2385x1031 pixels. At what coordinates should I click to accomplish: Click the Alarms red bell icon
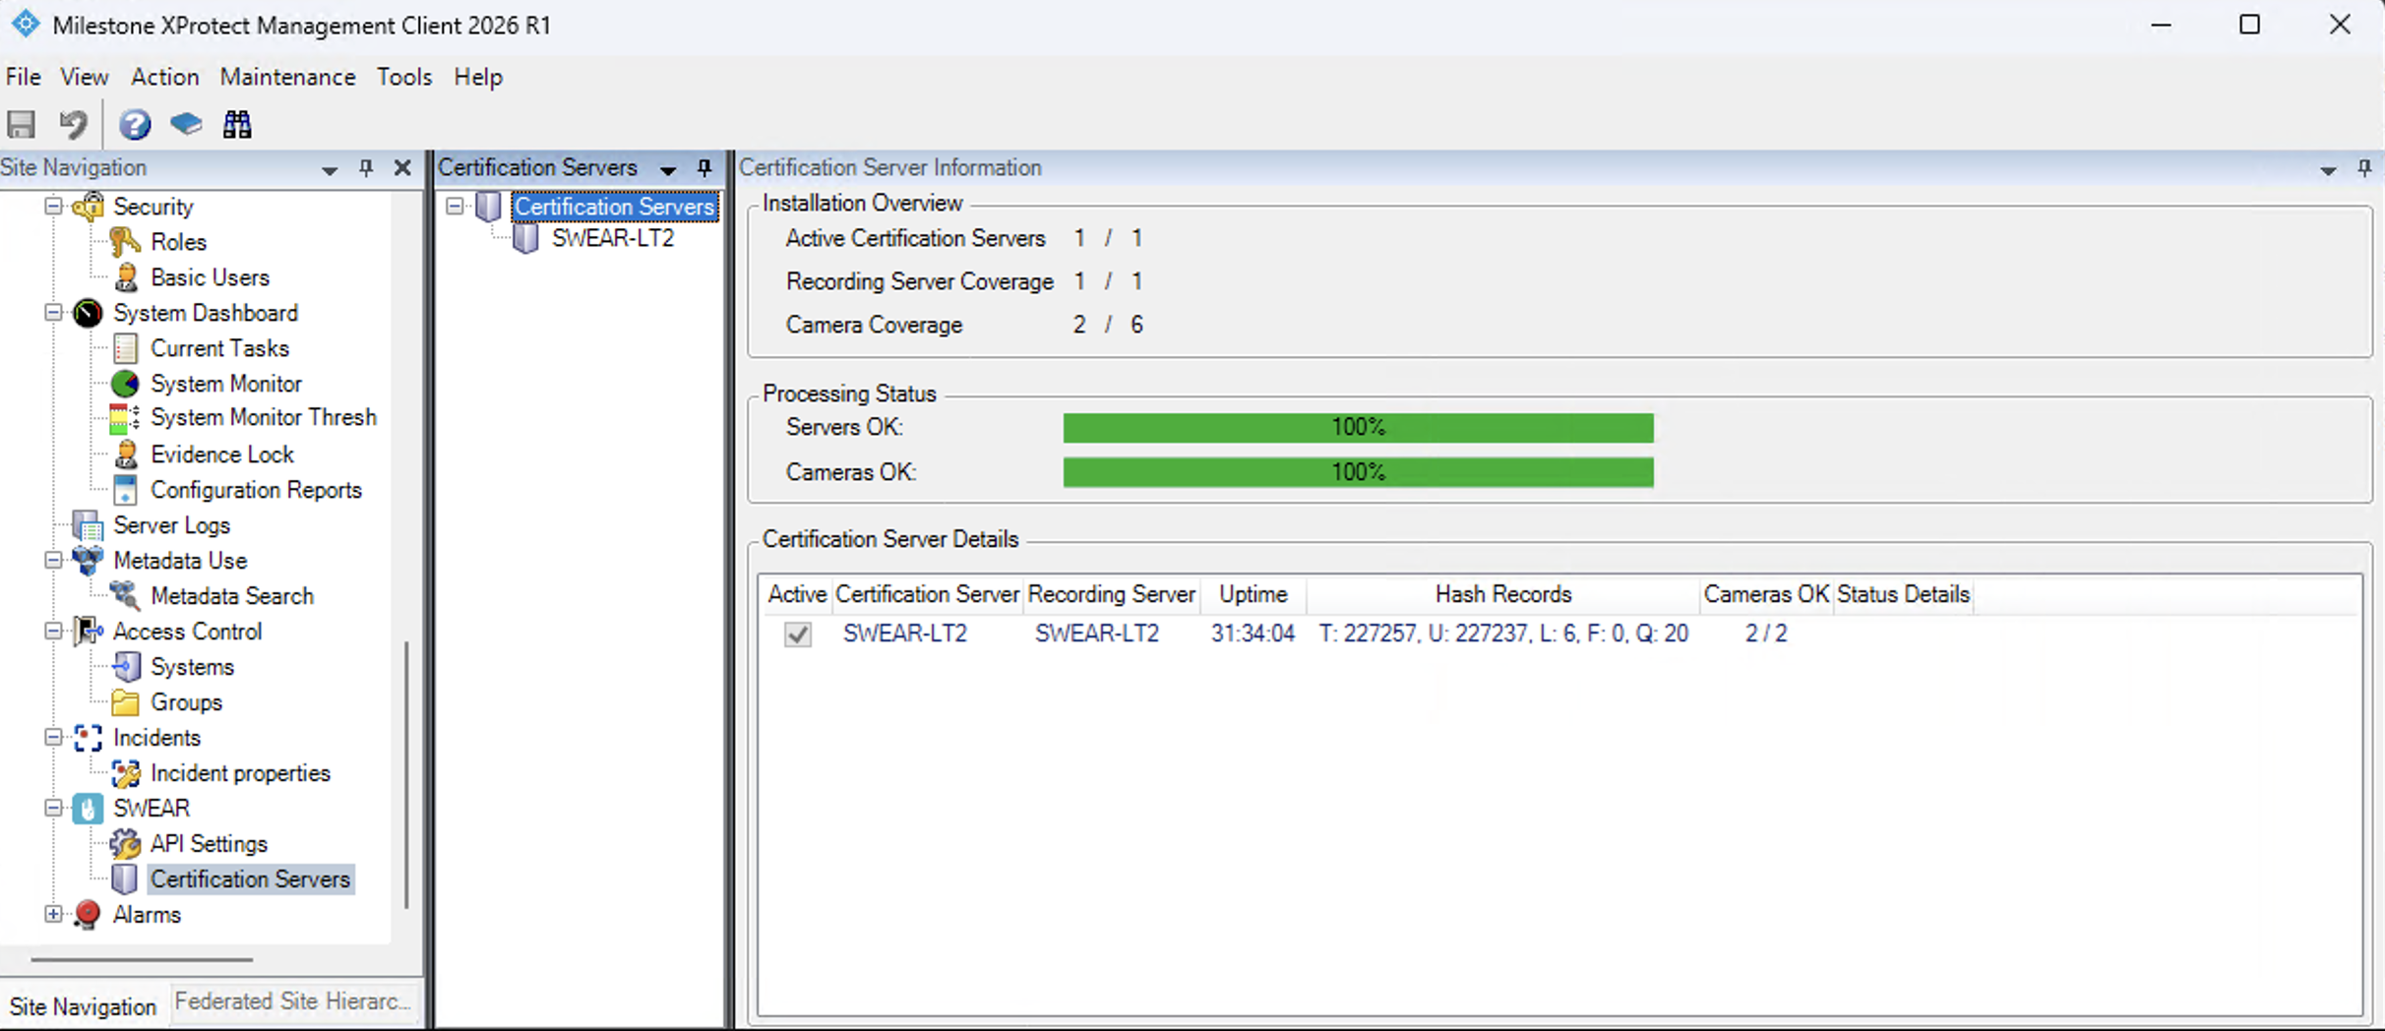point(88,915)
